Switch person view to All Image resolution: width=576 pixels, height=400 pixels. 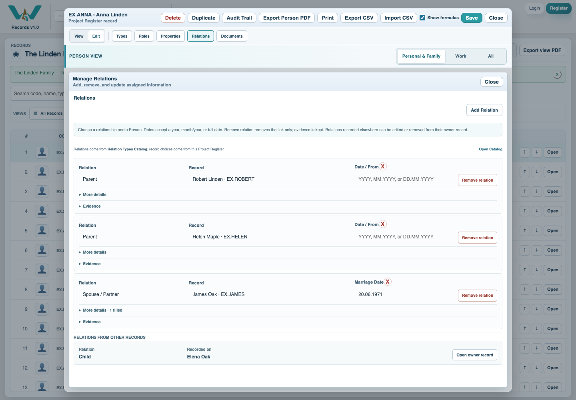pyautogui.click(x=491, y=56)
